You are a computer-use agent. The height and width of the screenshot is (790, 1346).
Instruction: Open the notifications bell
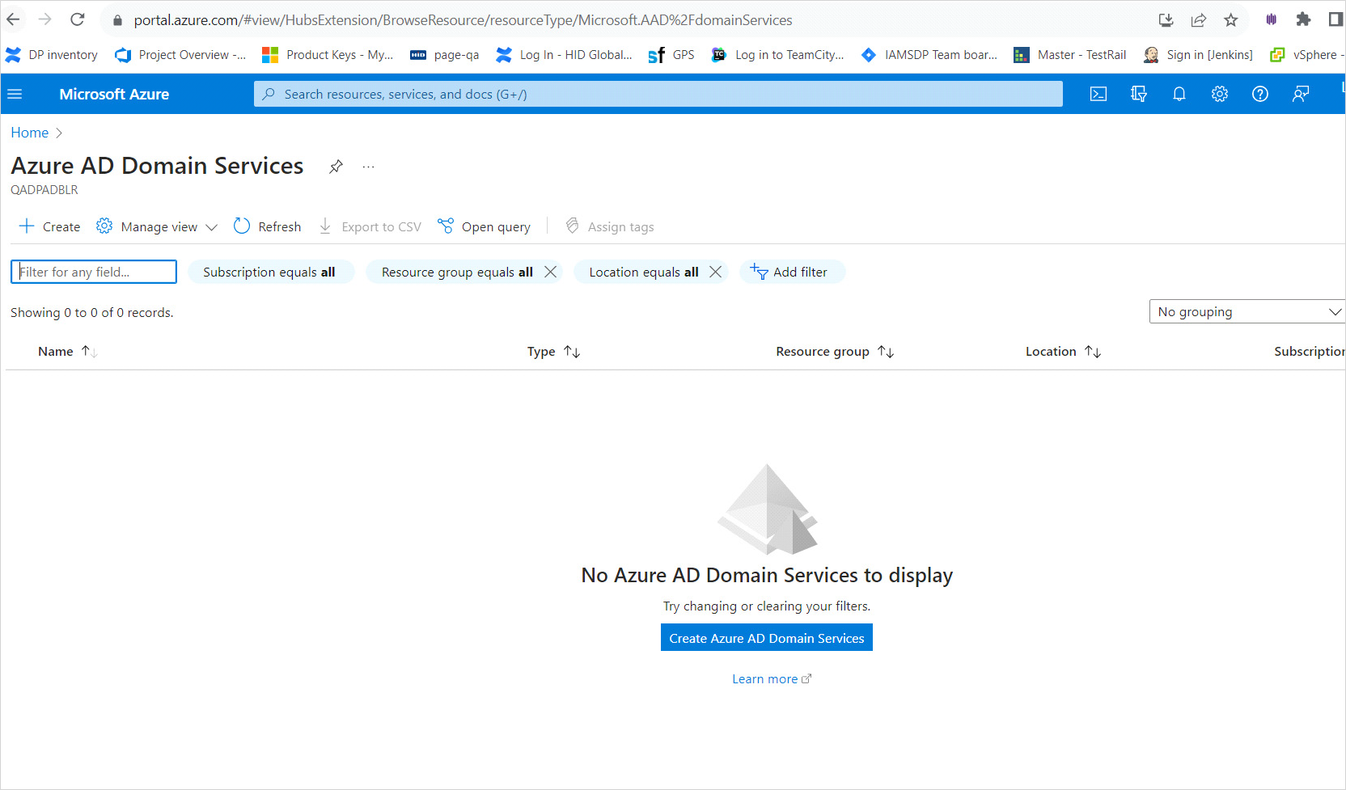pos(1179,95)
